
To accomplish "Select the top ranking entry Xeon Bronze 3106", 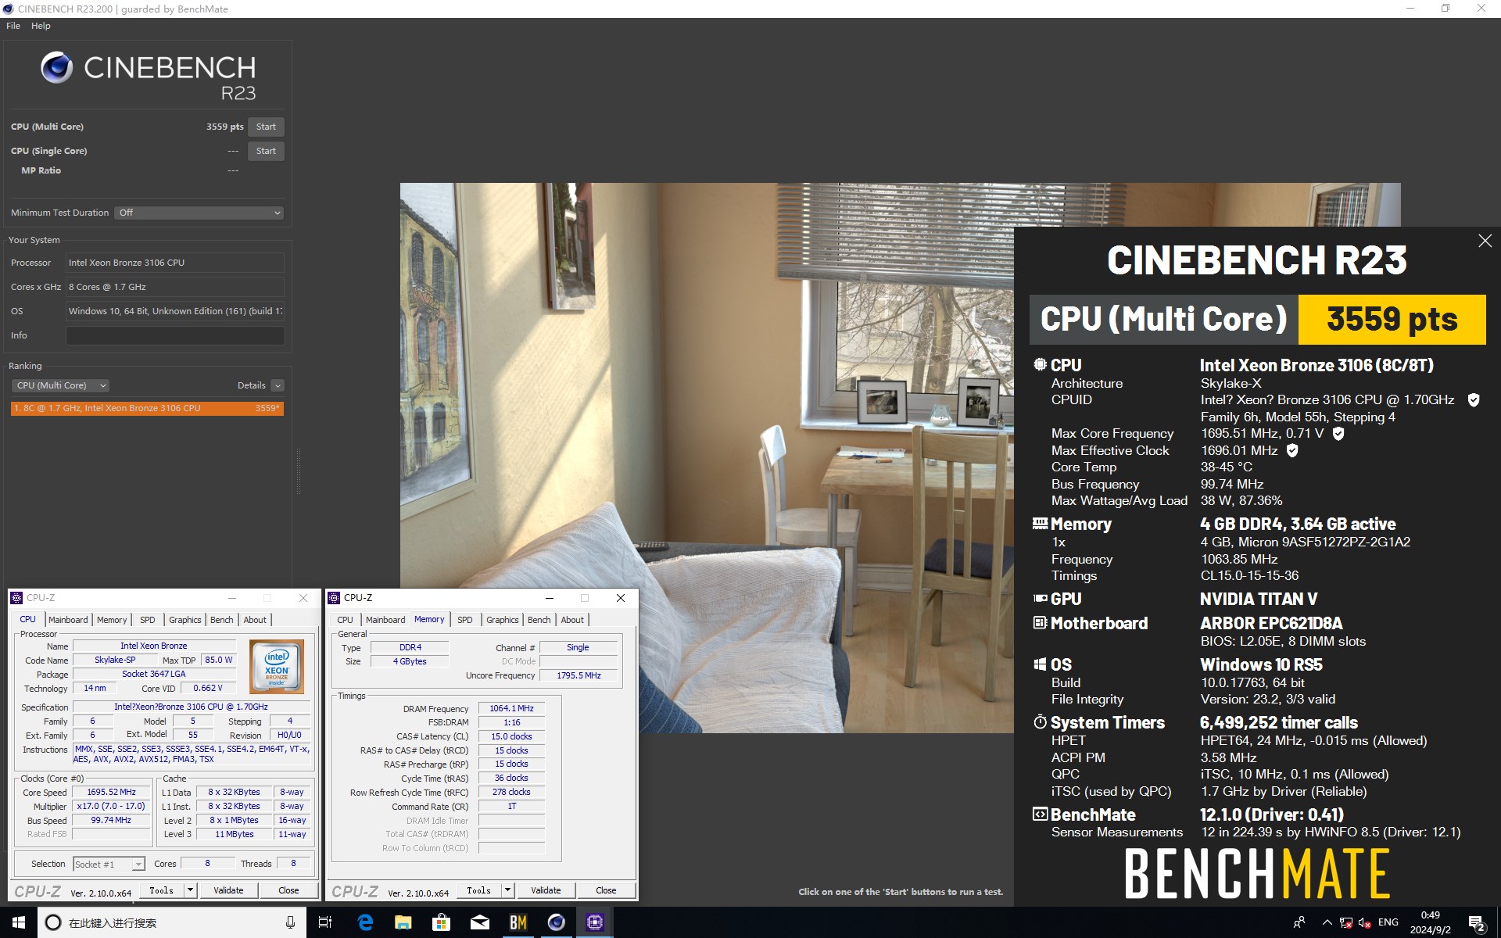I will click(147, 408).
